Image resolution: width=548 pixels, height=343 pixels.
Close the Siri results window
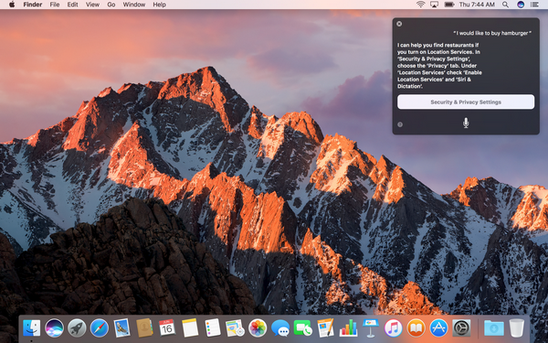[399, 24]
